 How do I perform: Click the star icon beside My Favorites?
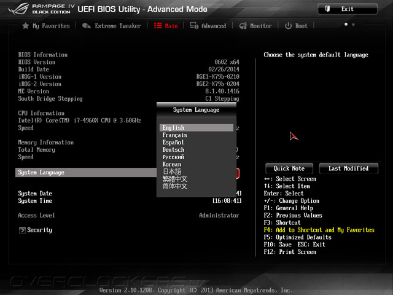(26, 26)
